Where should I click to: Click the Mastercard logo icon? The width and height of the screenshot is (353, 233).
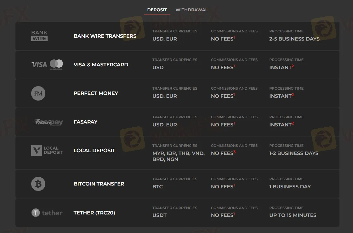coord(56,64)
